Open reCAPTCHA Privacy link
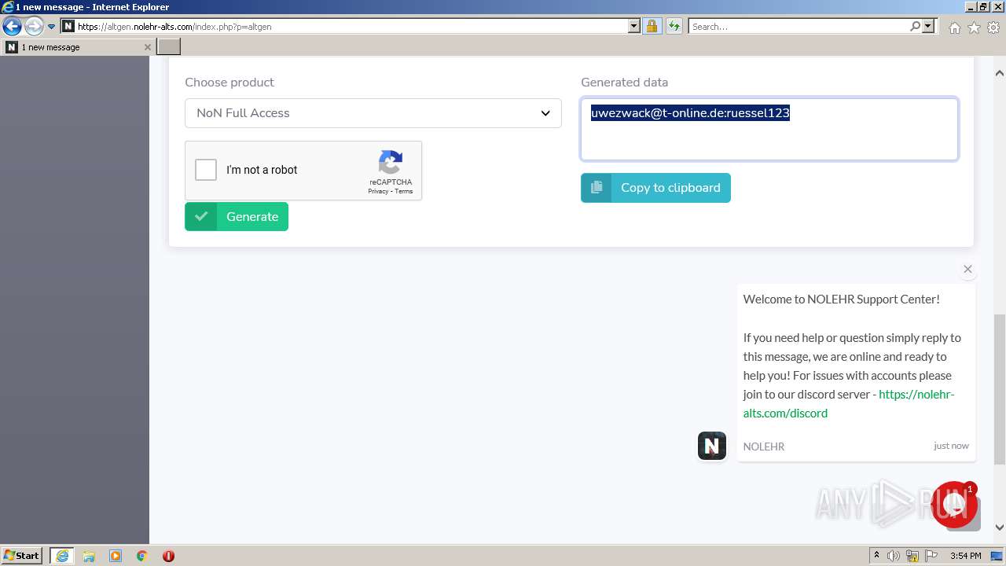This screenshot has width=1006, height=566. pos(378,191)
